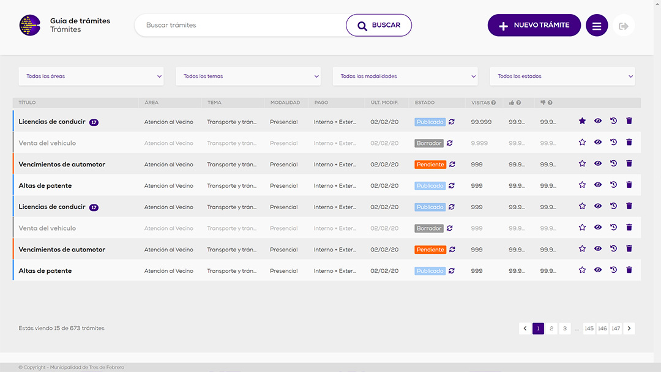Image resolution: width=661 pixels, height=372 pixels.
Task: Click the filled star on first Licencias row
Action: [582, 121]
